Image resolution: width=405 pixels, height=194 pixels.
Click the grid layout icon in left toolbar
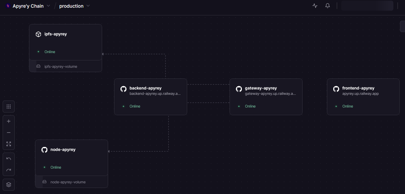(9, 107)
